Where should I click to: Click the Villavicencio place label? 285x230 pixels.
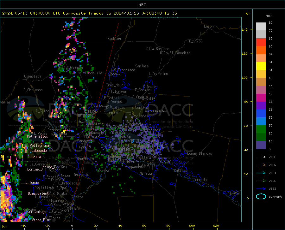(70, 68)
